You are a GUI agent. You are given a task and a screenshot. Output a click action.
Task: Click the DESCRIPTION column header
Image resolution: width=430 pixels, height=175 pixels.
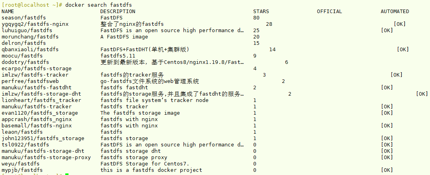coord(117,12)
